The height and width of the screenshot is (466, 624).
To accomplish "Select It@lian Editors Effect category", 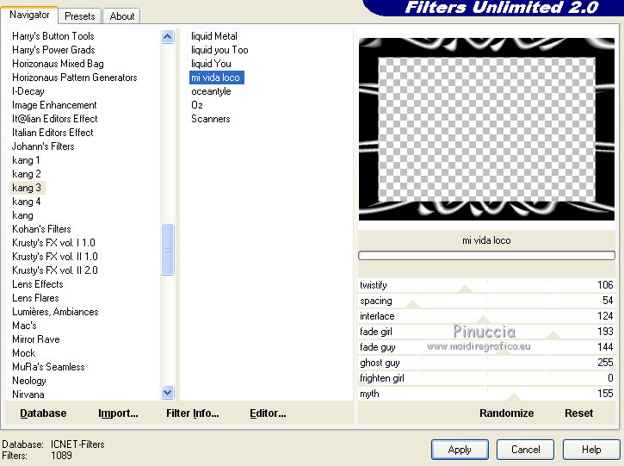I will coord(54,119).
